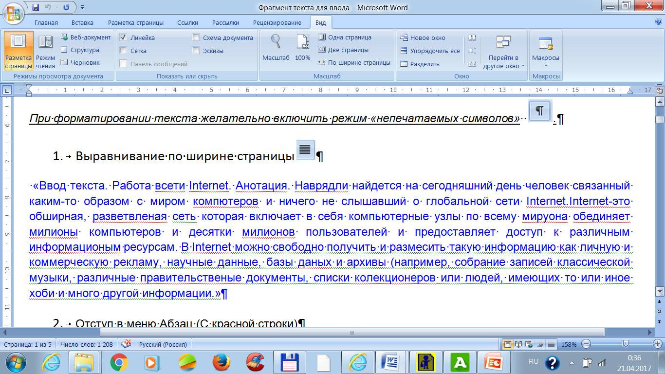Image resolution: width=665 pixels, height=374 pixels.
Task: Click the tab selector at ruler corner
Action: tap(7, 90)
